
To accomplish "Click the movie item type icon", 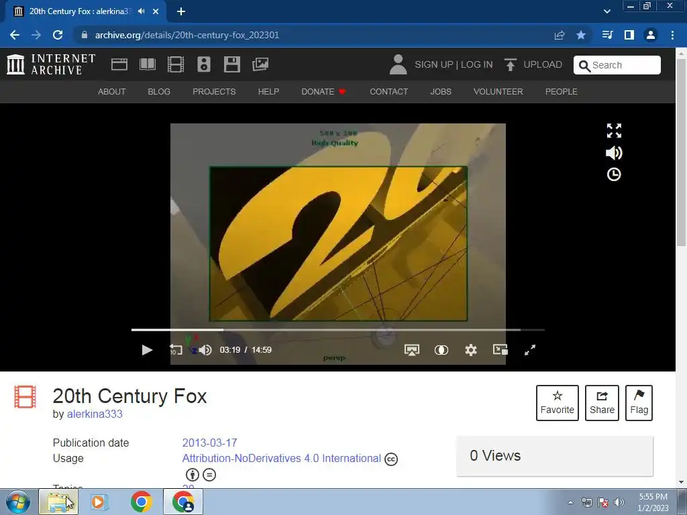I will 25,397.
